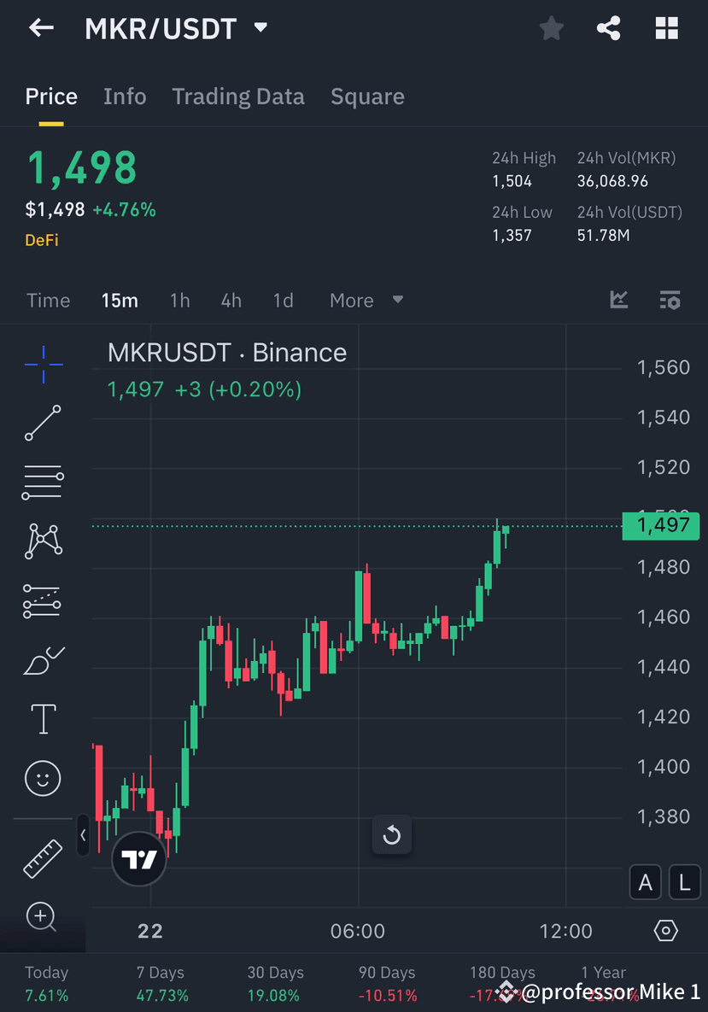Toggle log scale with the L button
The height and width of the screenshot is (1012, 708).
pyautogui.click(x=684, y=882)
